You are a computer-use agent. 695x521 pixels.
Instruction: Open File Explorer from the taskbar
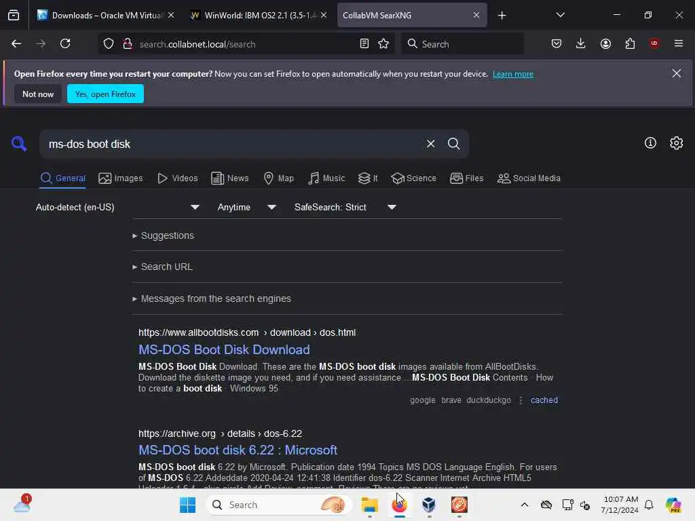pos(369,505)
